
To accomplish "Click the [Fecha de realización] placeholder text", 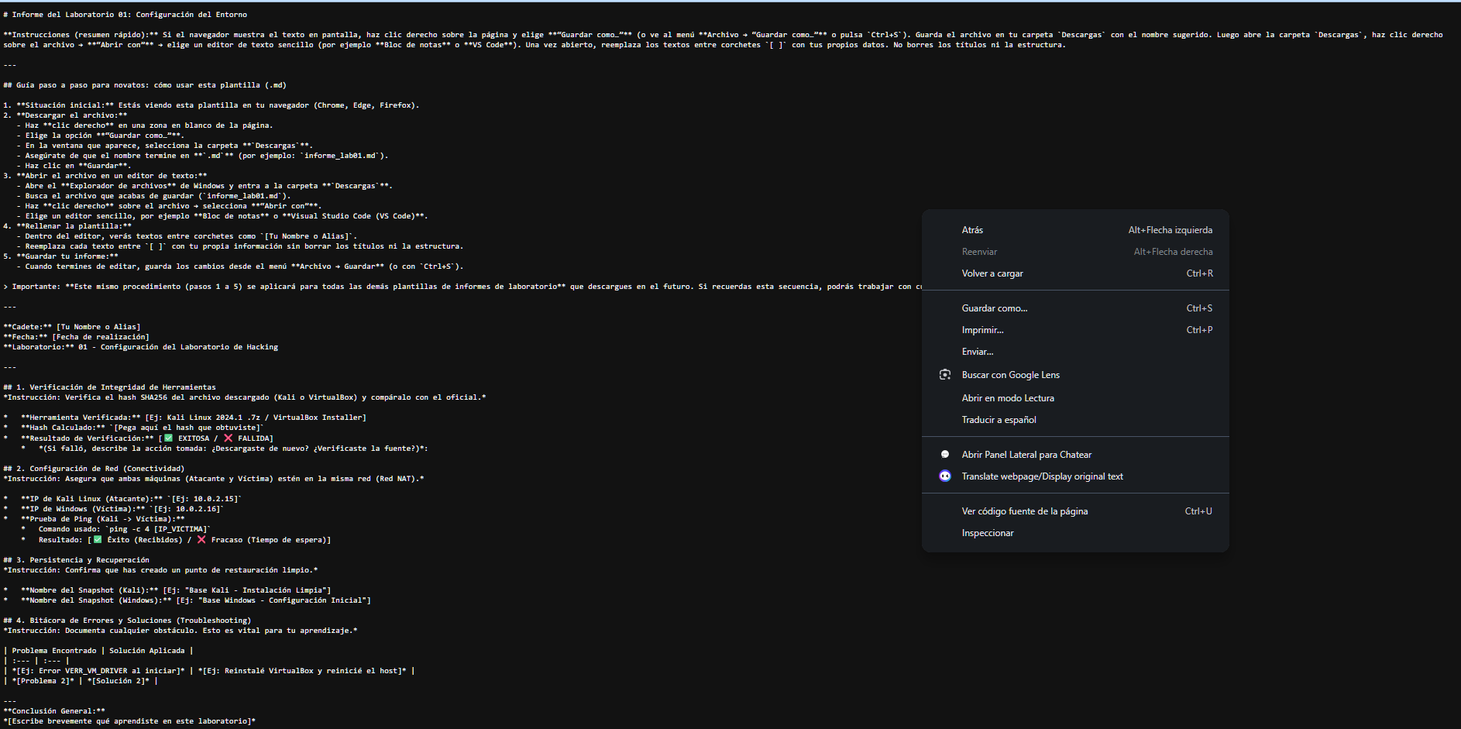I will [101, 337].
